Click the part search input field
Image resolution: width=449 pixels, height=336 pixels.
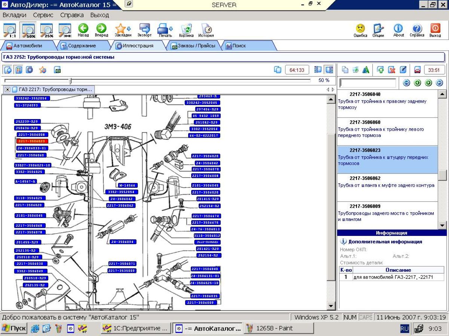[367, 83]
